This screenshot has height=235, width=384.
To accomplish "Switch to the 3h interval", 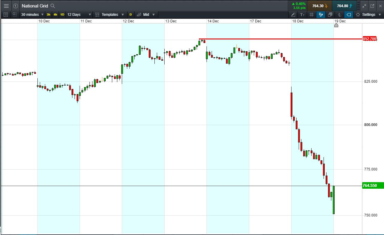I will 48,15.
